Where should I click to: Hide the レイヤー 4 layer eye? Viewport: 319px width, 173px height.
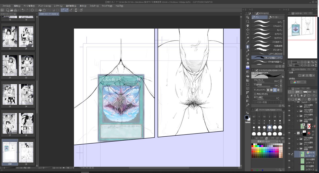pos(289,154)
